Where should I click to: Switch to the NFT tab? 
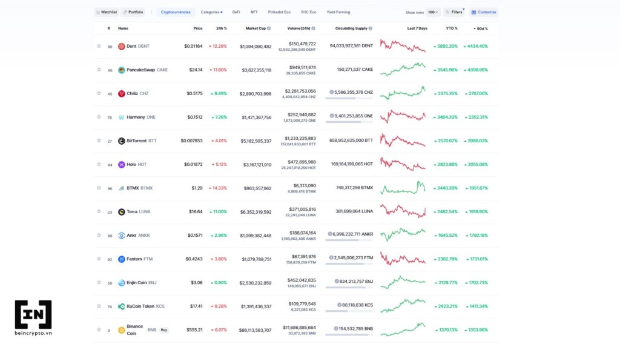pyautogui.click(x=254, y=12)
